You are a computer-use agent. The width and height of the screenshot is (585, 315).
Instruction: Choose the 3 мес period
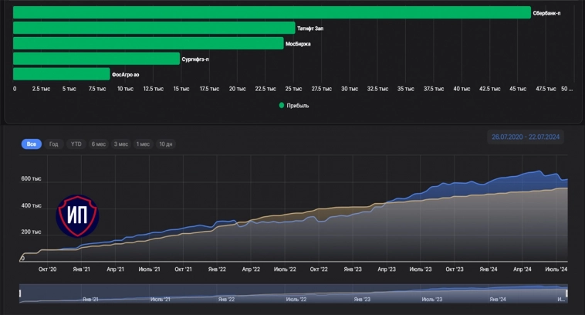[121, 144]
